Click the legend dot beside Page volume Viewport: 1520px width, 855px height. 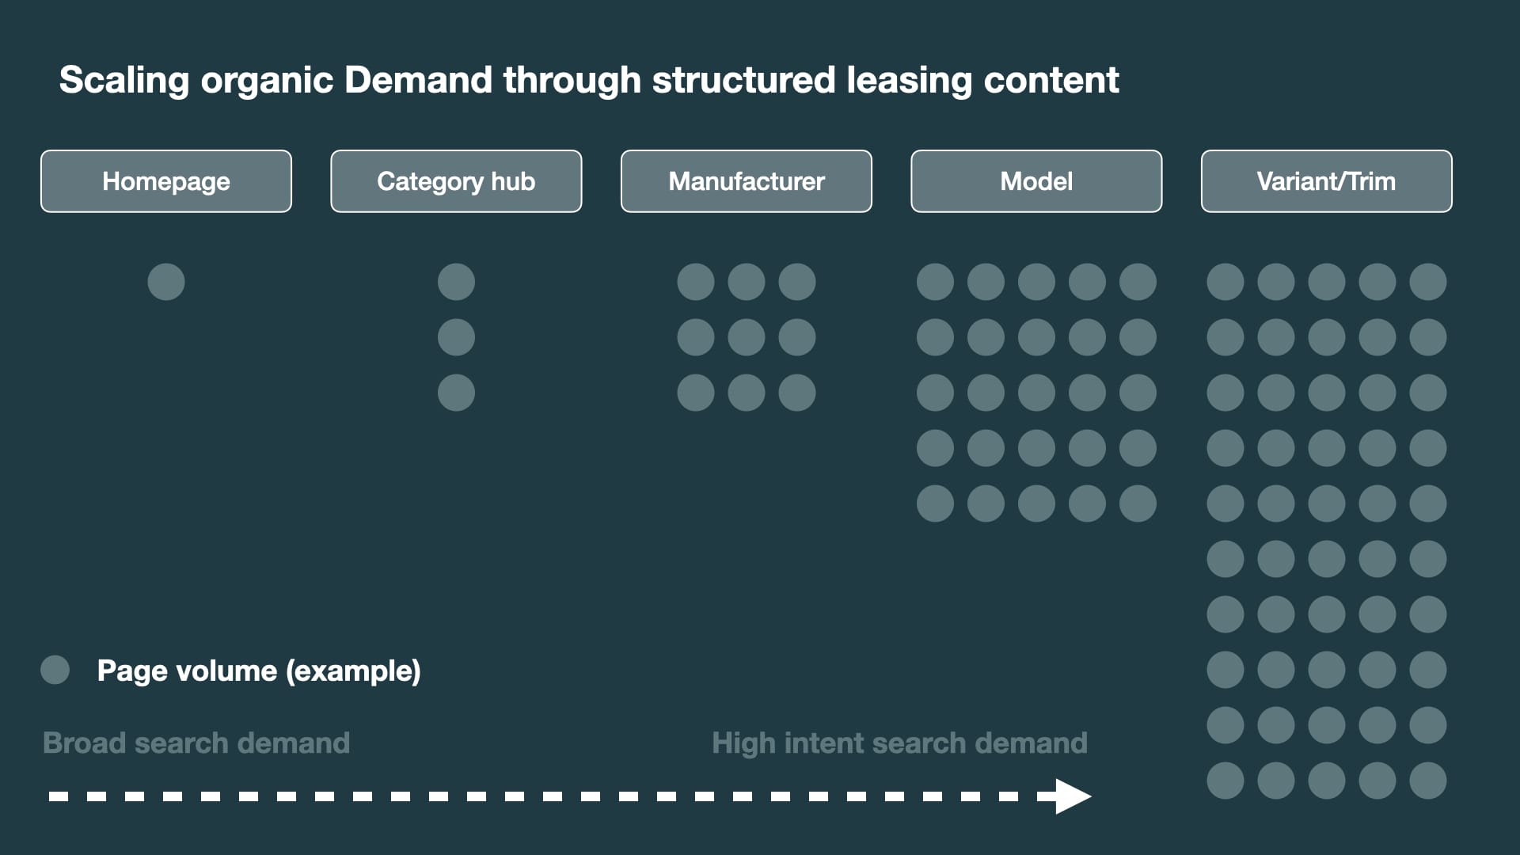[55, 670]
